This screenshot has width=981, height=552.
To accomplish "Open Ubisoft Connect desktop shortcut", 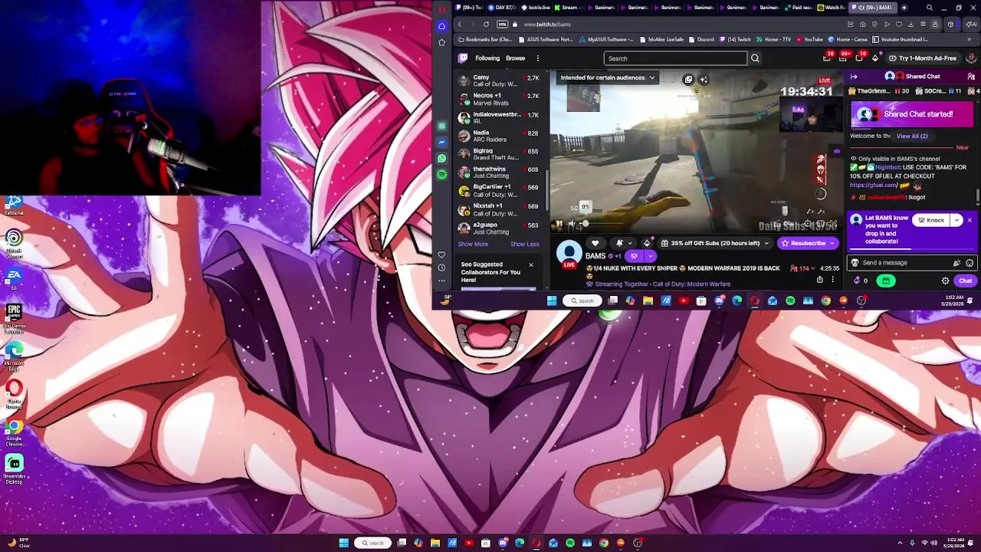I will tap(14, 243).
